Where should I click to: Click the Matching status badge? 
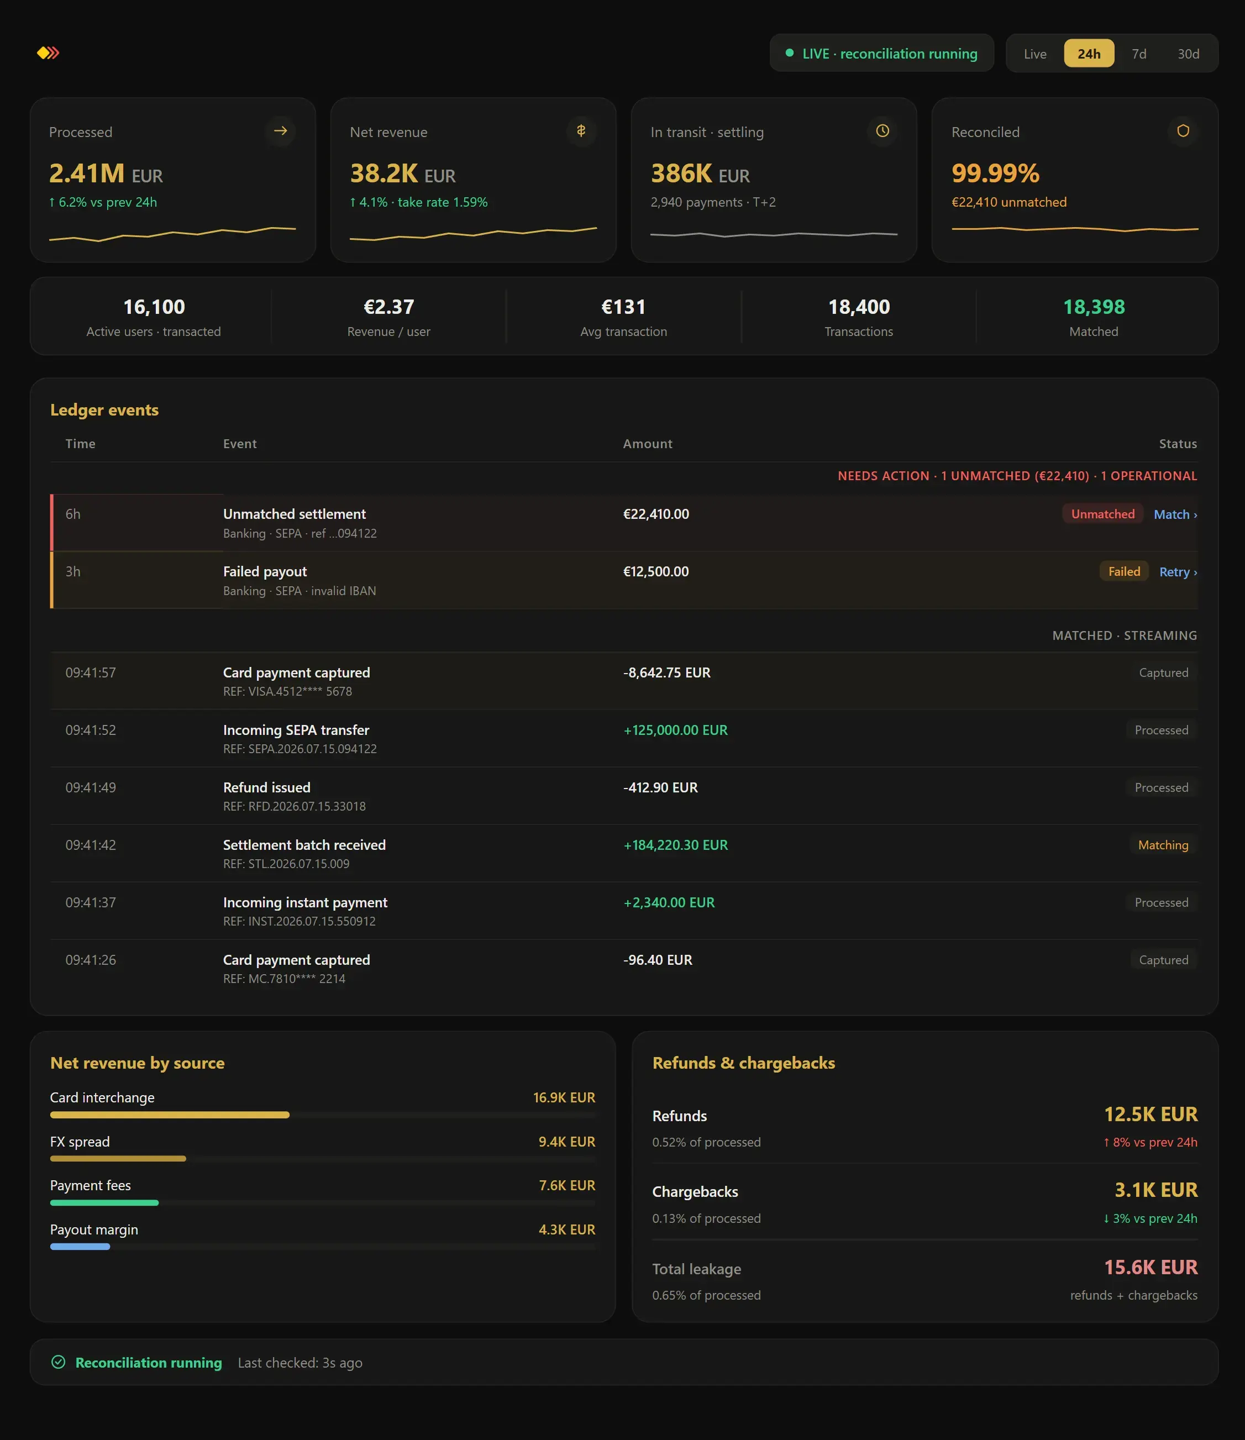pyautogui.click(x=1163, y=845)
